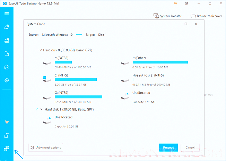This screenshot has width=226, height=161.
Task: Open the Clone icon in sidebar
Action: (7, 135)
